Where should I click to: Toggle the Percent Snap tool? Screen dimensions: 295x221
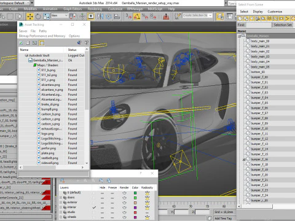tap(145, 16)
